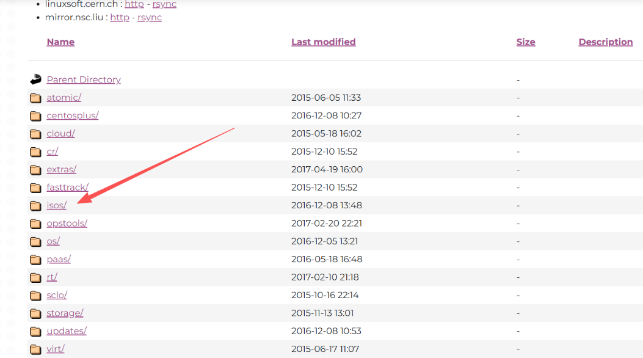Select the date 2015-12-10 15:52 for cr/

324,152
